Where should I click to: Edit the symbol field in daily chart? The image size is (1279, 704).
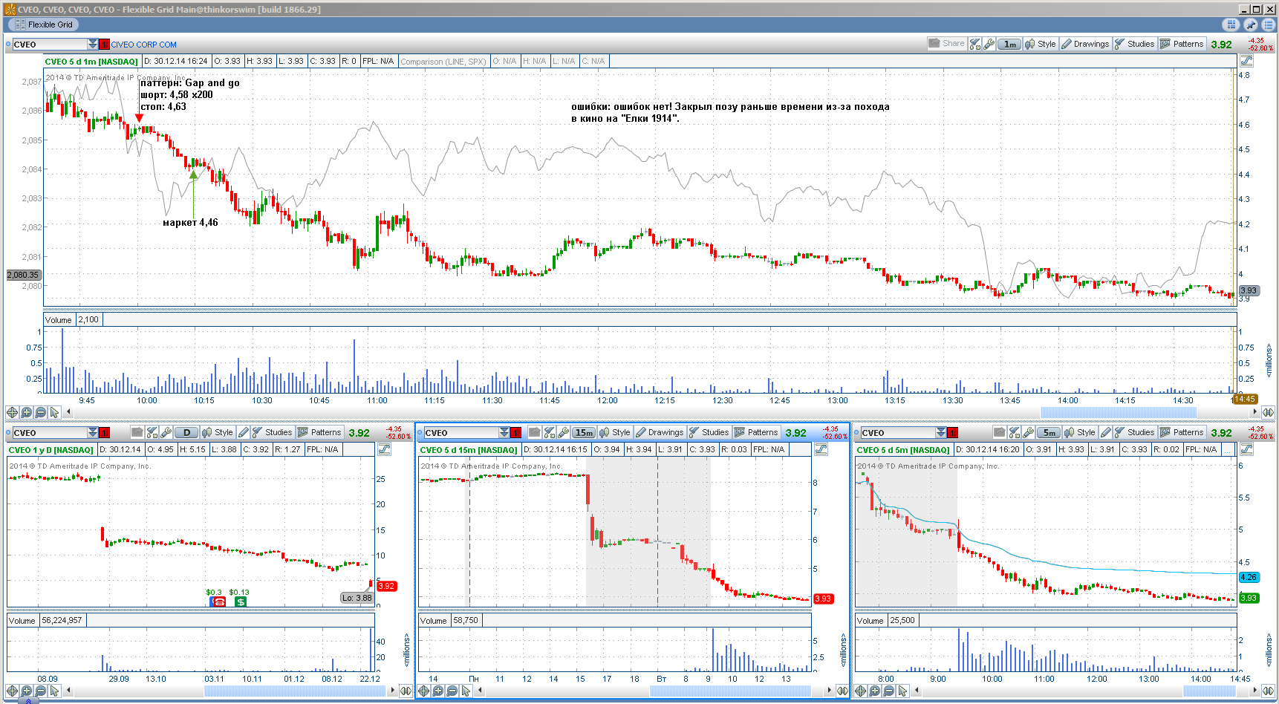[x=48, y=432]
